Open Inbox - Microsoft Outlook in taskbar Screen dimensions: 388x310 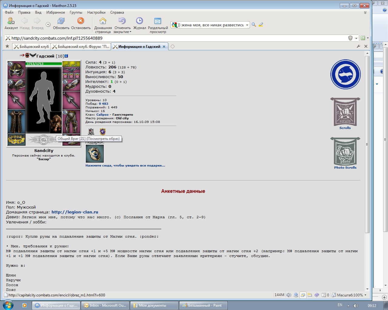click(105, 305)
